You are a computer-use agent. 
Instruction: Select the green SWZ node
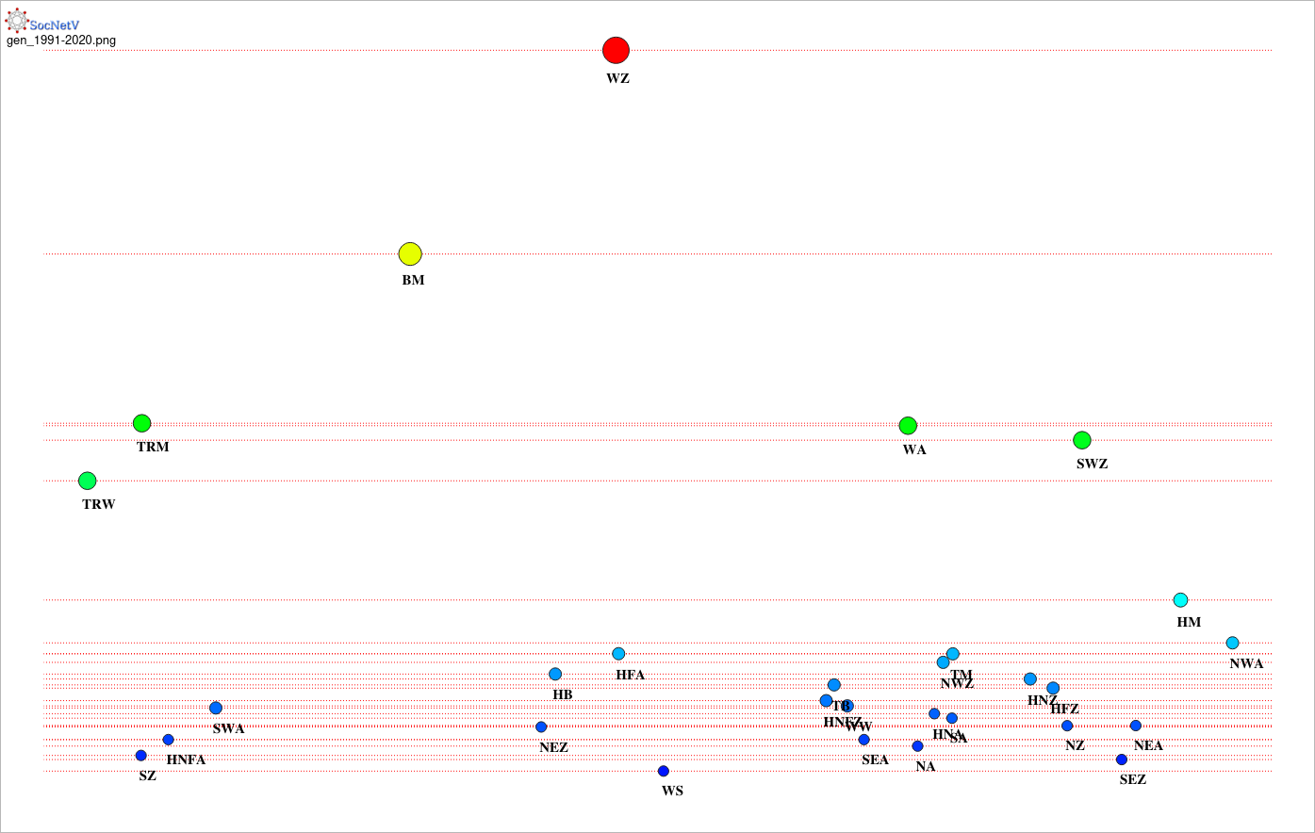click(1082, 440)
